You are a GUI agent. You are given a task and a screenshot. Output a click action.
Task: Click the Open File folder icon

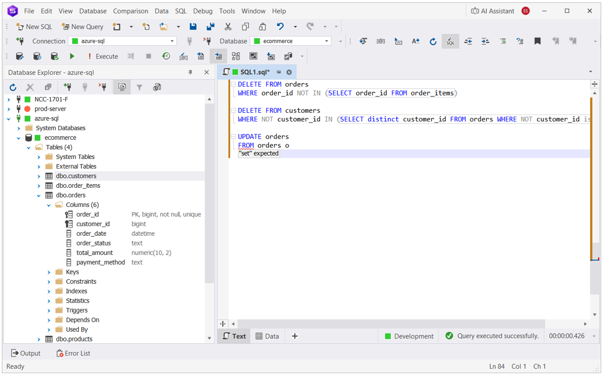tap(164, 27)
